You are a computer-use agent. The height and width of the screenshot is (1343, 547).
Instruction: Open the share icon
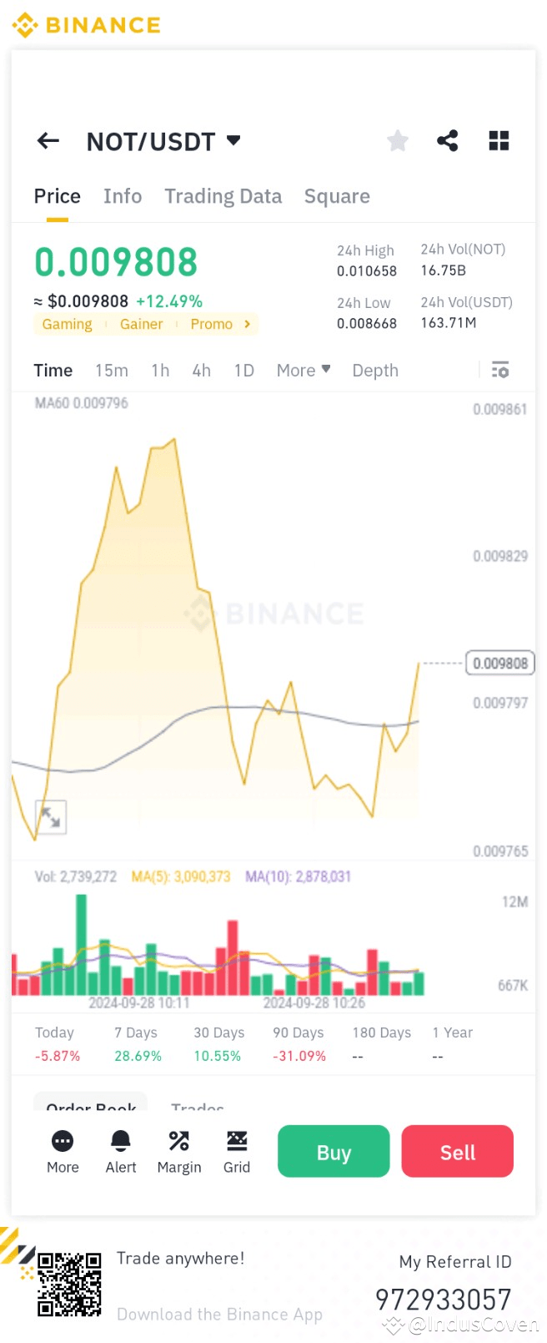tap(448, 141)
